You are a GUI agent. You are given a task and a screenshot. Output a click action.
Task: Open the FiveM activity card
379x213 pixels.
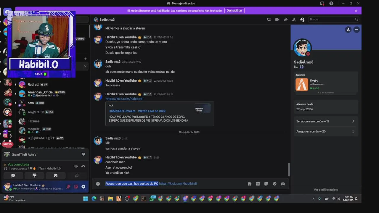326,84
